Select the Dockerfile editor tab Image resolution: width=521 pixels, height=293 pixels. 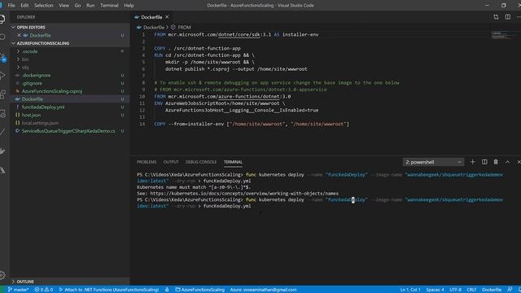151,17
